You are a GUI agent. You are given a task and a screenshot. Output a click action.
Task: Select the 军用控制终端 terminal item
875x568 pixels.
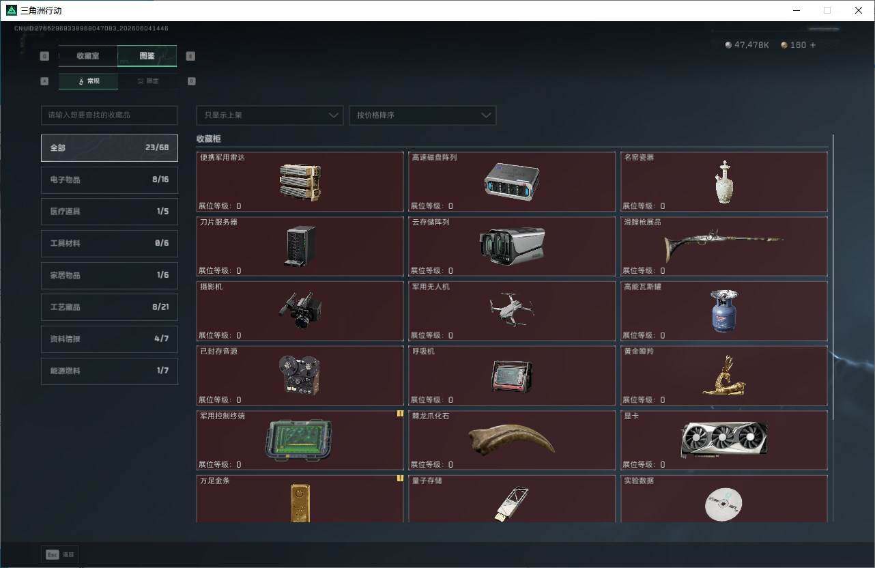coord(300,440)
